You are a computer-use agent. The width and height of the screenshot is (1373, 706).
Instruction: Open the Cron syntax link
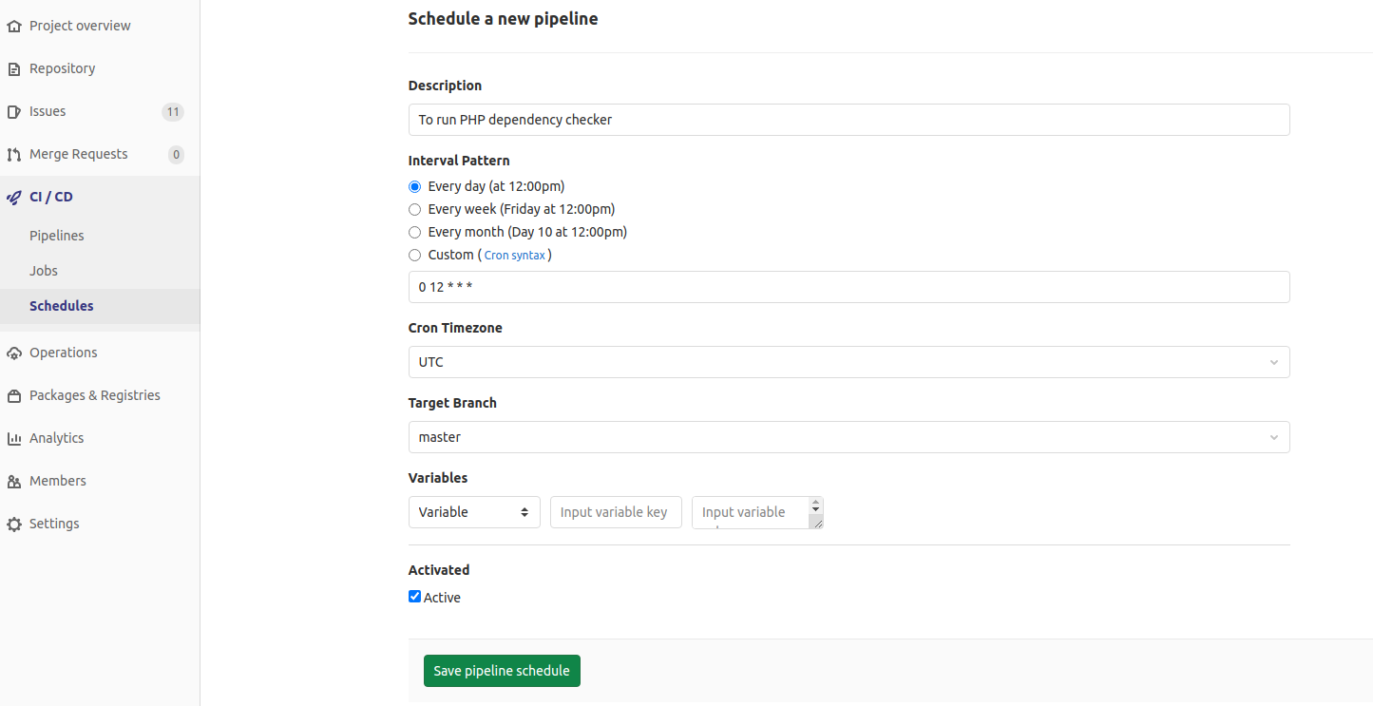[515, 256]
